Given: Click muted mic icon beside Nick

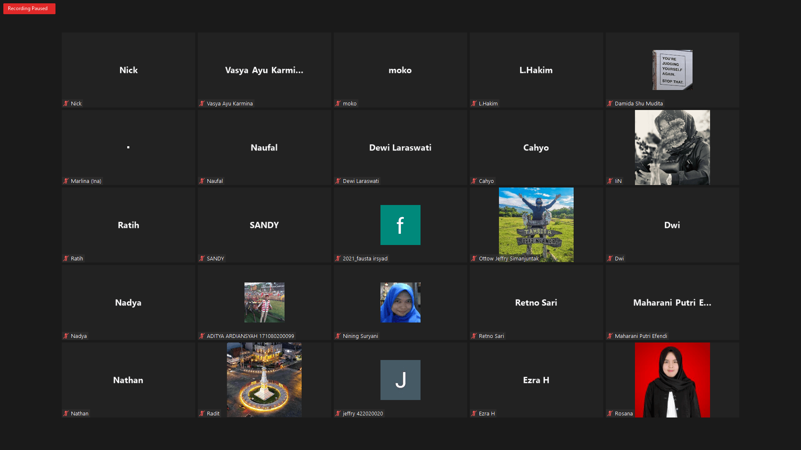Looking at the screenshot, I should (x=66, y=104).
